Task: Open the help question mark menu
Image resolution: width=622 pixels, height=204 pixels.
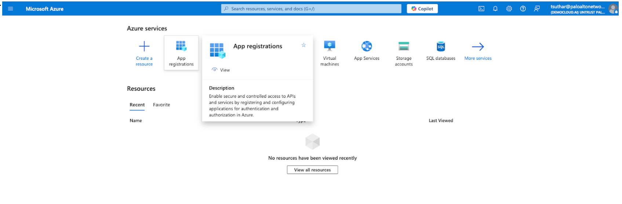Action: 523,9
